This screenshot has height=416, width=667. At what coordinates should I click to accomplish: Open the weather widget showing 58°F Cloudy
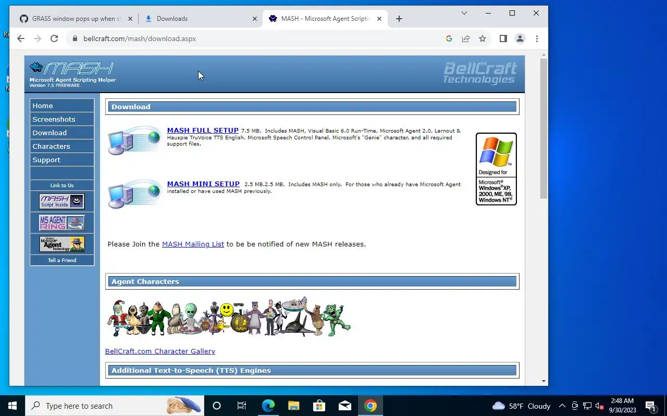pos(521,406)
